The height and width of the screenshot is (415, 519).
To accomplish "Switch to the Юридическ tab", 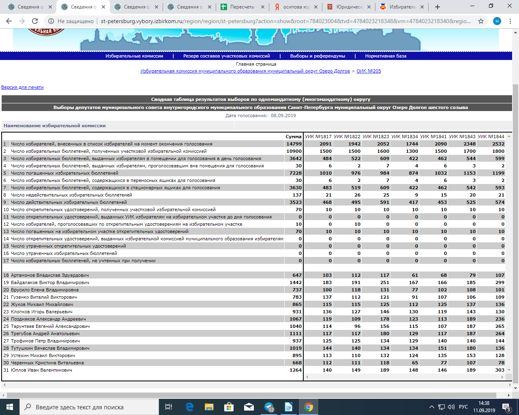I will (349, 7).
